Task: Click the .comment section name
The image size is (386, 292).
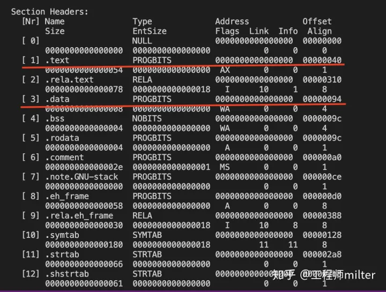Action: point(64,158)
